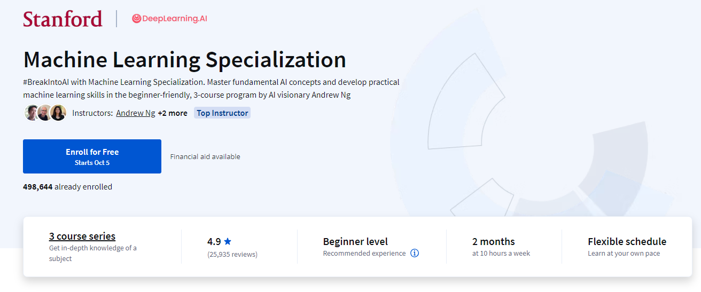
Task: Click the Stanford logo
Action: pyautogui.click(x=63, y=19)
